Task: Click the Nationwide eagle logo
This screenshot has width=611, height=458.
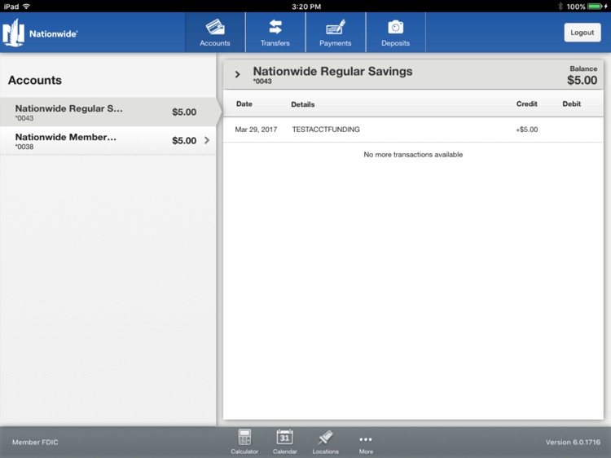Action: 14,33
